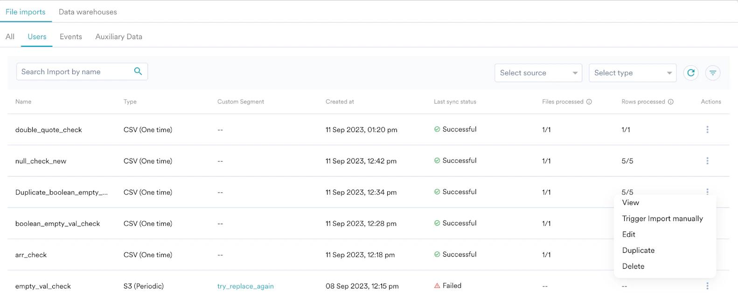Click the Name column header

click(23, 102)
